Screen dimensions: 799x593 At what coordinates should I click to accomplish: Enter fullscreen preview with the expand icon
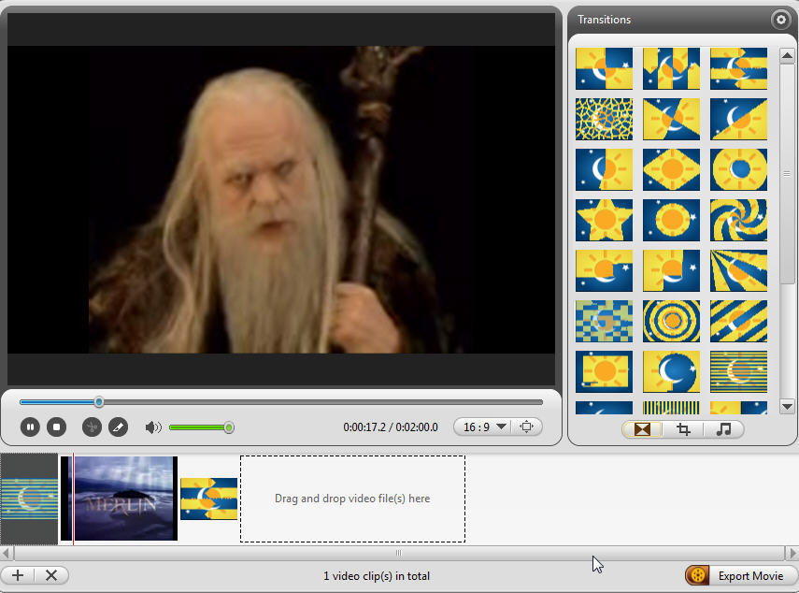coord(526,427)
